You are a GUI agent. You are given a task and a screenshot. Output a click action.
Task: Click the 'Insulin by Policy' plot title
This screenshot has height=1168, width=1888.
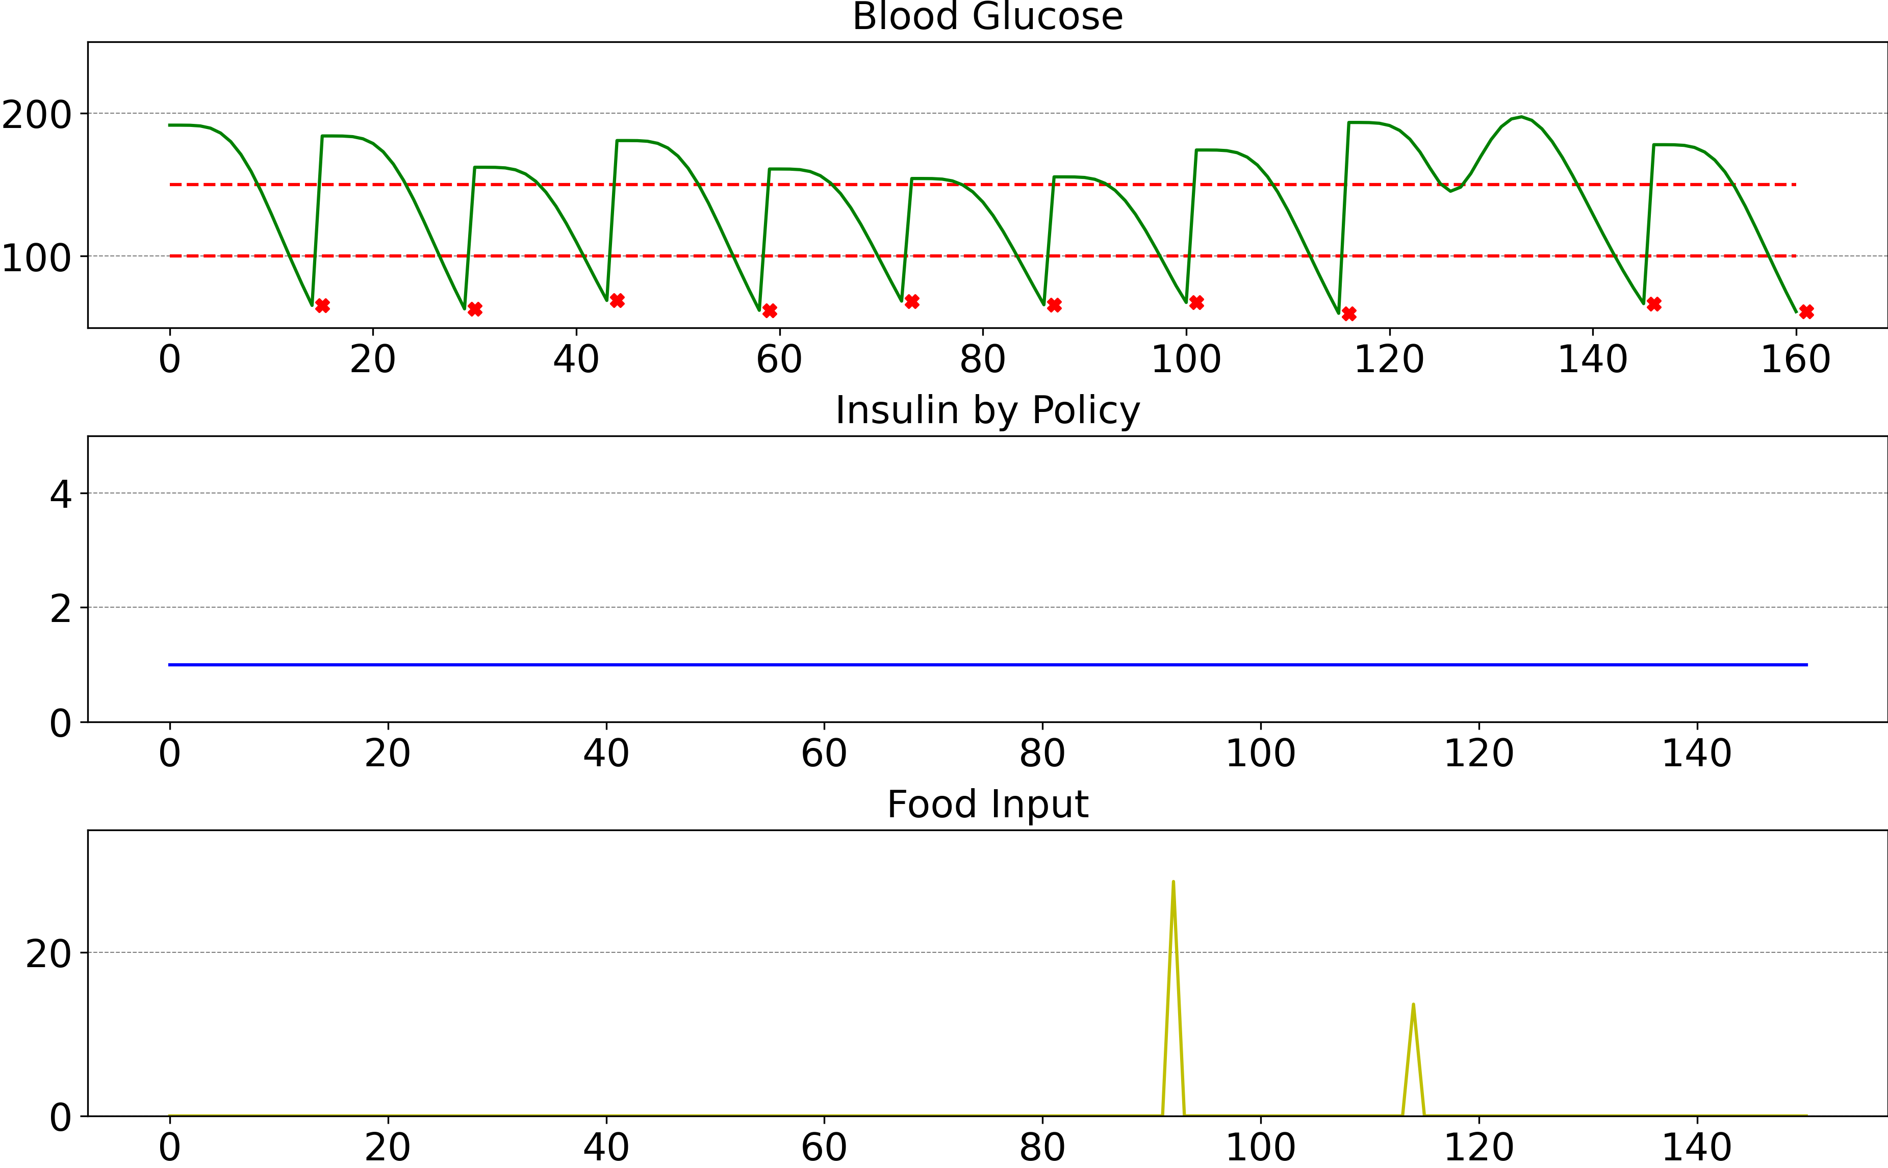click(987, 410)
